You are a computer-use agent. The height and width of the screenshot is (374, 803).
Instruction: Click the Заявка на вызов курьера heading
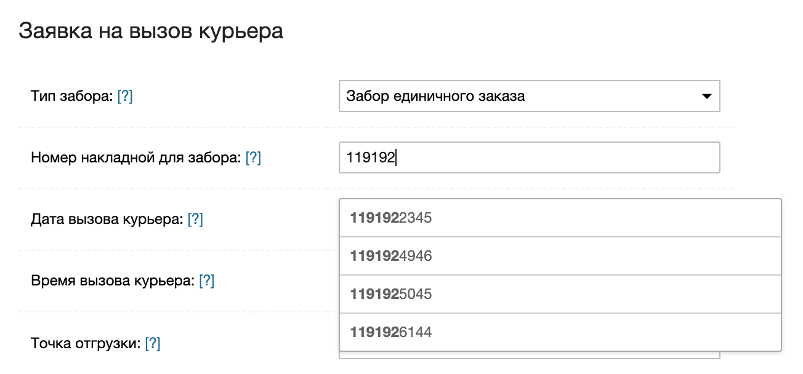coord(151,31)
